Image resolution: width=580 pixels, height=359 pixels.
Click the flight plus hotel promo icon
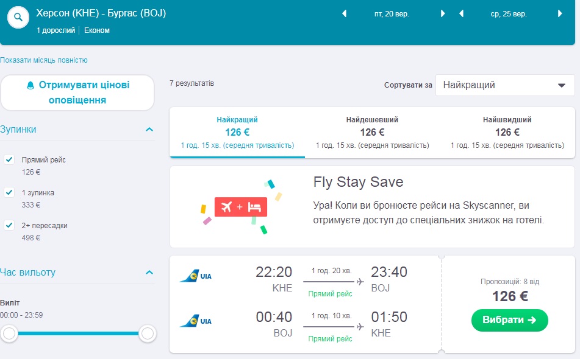pyautogui.click(x=238, y=207)
